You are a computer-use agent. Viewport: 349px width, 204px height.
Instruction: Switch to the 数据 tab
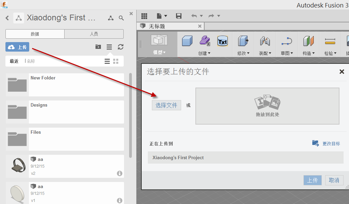(x=35, y=34)
